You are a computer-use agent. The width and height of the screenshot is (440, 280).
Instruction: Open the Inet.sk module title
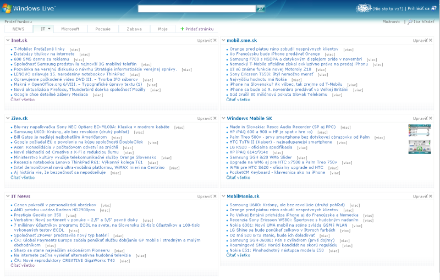coord(19,40)
